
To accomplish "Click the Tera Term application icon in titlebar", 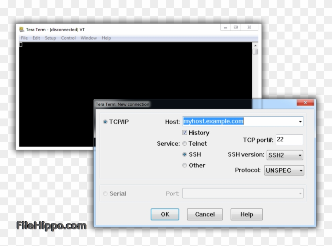I will click(21, 29).
